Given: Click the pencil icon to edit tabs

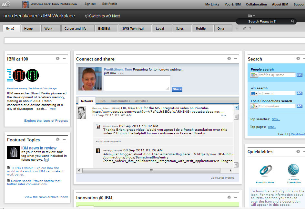Looking at the screenshot, I should 244,28.
